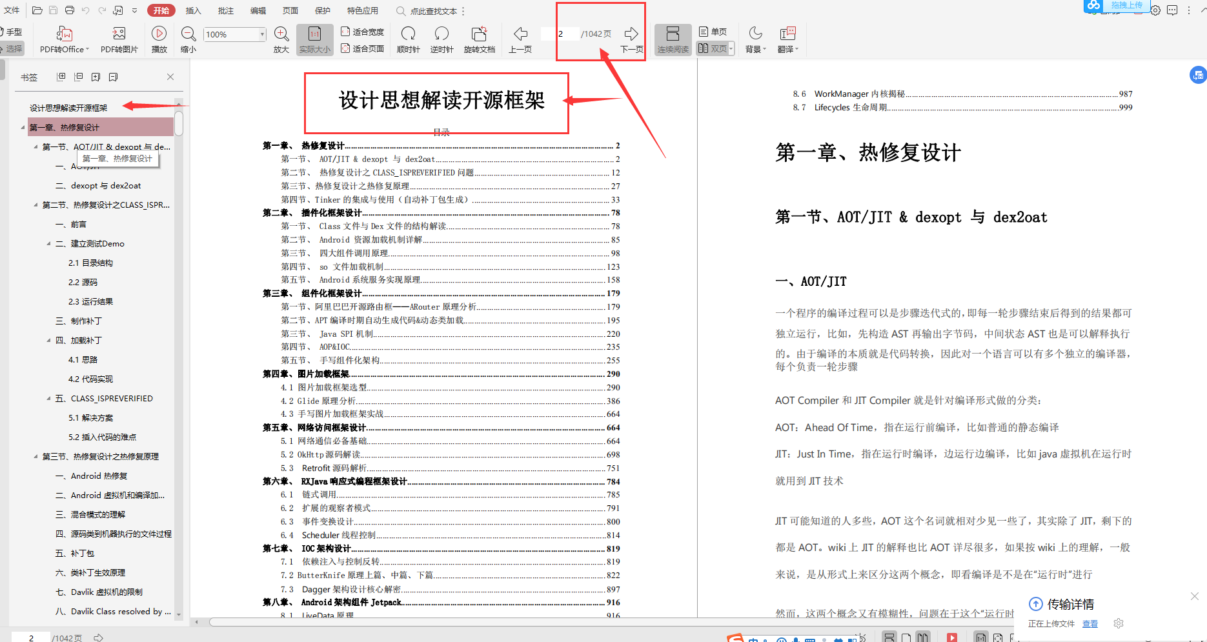Click the settings gear beside 查看
This screenshot has width=1207, height=642.
(1119, 623)
